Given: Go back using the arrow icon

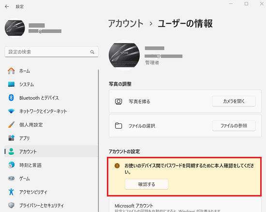Looking at the screenshot, I should click(x=7, y=7).
